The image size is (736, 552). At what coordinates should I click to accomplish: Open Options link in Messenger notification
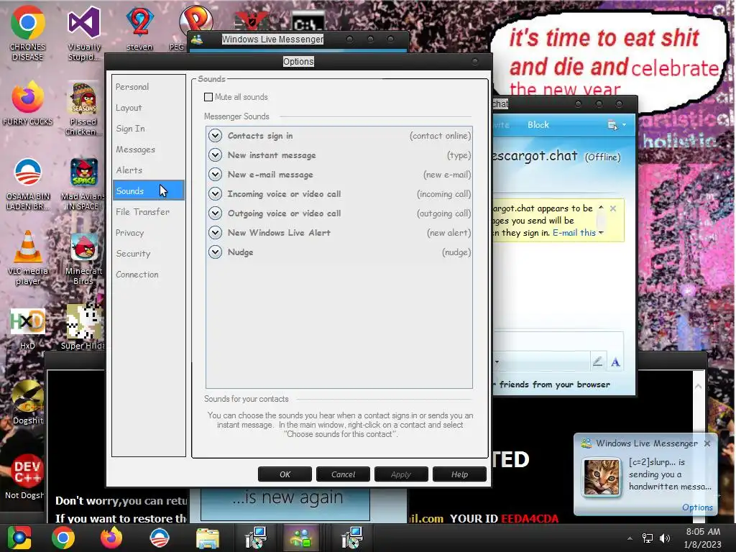click(x=697, y=507)
